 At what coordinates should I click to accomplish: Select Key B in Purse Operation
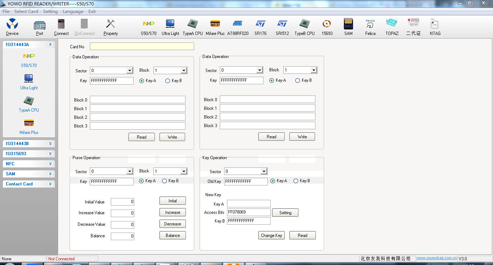click(165, 181)
